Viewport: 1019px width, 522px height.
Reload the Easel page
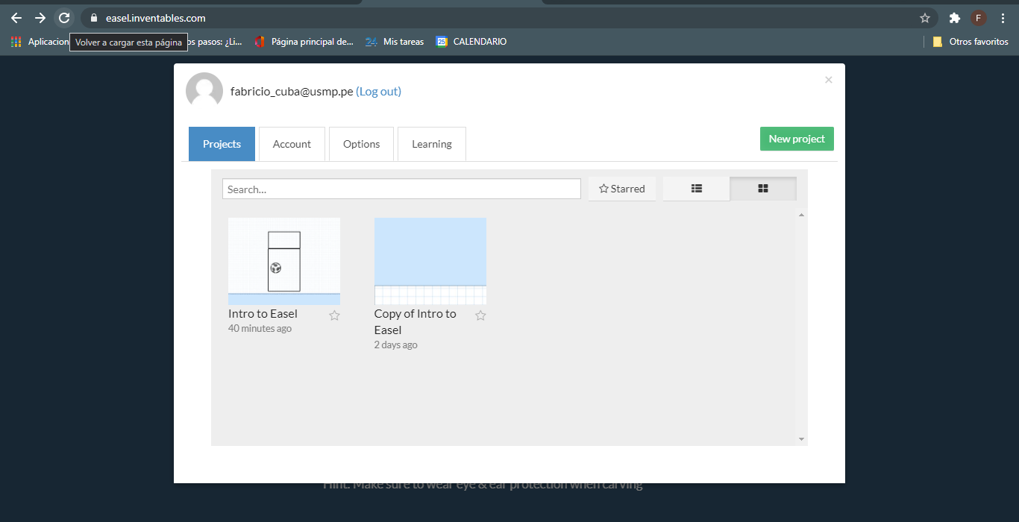coord(64,18)
